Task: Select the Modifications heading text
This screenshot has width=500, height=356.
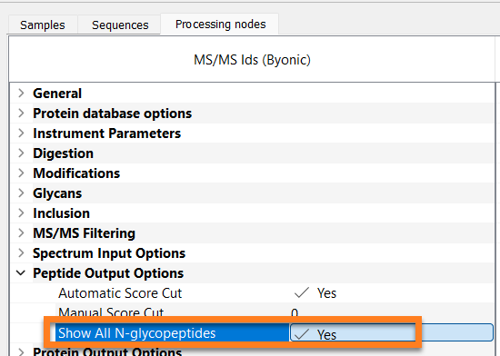Action: (76, 173)
